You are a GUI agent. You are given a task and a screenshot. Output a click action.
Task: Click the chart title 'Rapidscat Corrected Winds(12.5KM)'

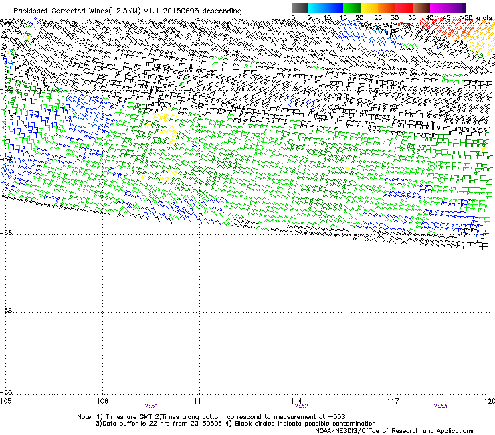coord(77,11)
